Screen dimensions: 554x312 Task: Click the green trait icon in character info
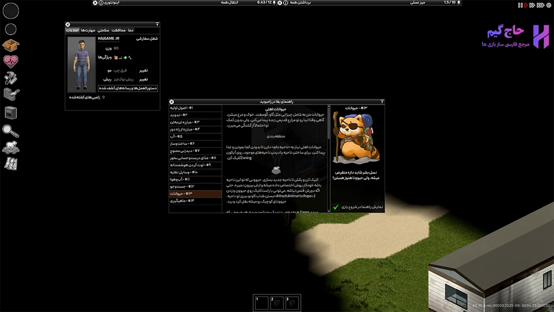pos(125,57)
